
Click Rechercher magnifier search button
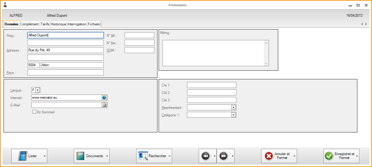[152, 156]
